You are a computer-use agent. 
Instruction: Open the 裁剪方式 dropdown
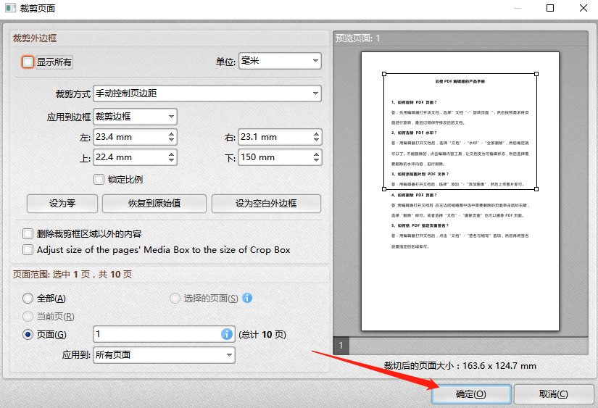click(207, 93)
